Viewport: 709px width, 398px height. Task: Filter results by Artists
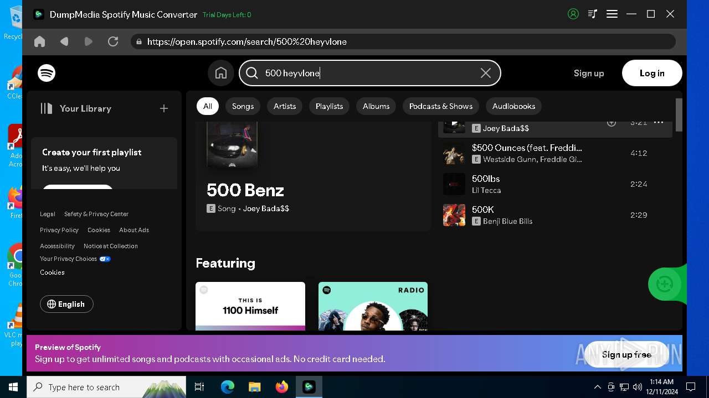285,106
